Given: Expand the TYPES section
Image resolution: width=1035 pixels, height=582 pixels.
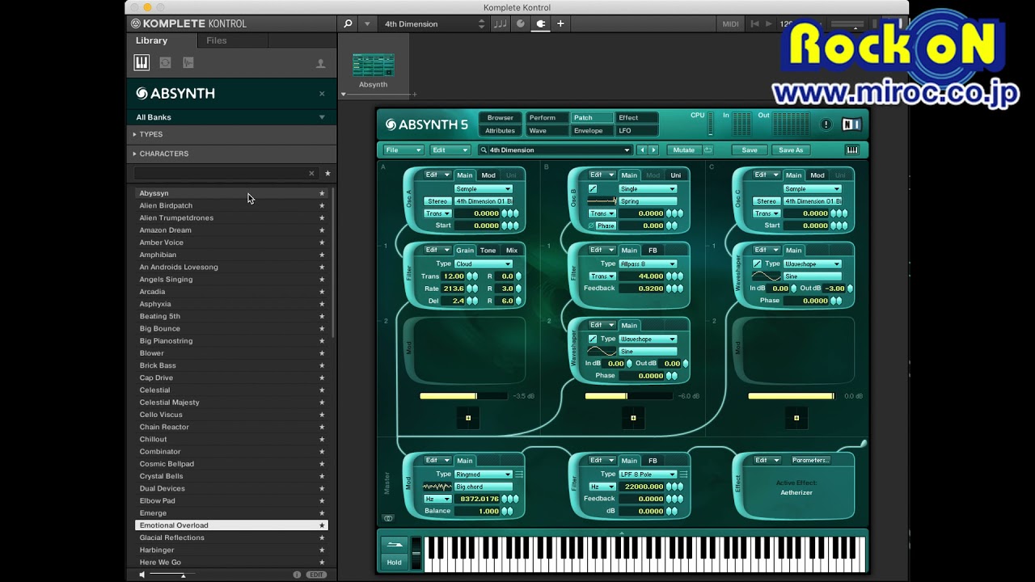Looking at the screenshot, I should [231, 134].
